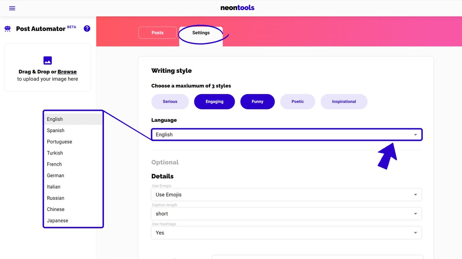Click the help question mark icon
The height and width of the screenshot is (259, 462).
(x=87, y=28)
